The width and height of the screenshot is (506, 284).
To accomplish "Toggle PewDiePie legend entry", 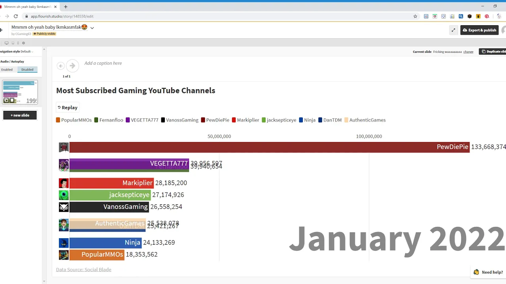I will click(215, 120).
